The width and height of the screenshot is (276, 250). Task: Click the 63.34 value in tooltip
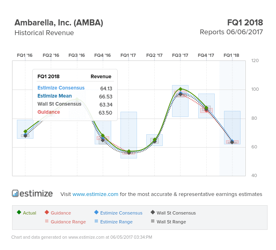click(x=106, y=105)
